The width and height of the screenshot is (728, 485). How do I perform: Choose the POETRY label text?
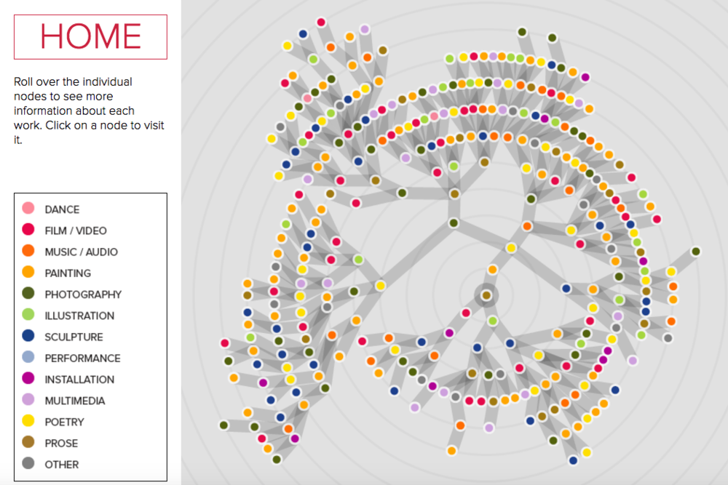[x=65, y=422]
